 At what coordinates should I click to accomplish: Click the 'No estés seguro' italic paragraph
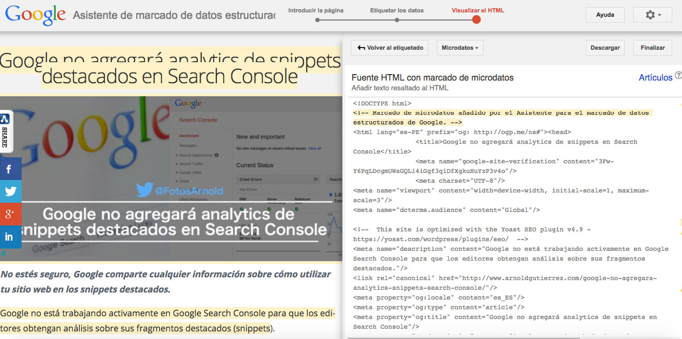pyautogui.click(x=165, y=282)
